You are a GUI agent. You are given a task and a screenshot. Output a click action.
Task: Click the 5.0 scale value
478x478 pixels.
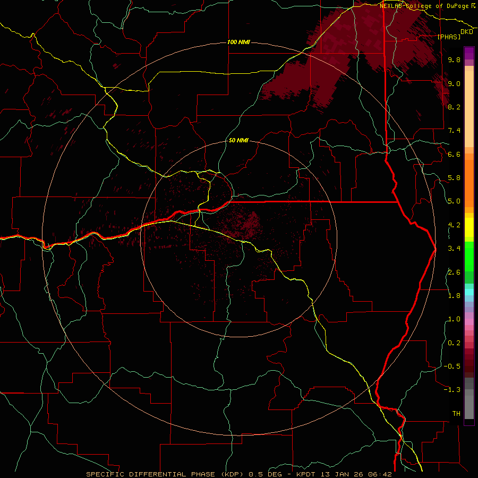click(x=454, y=201)
